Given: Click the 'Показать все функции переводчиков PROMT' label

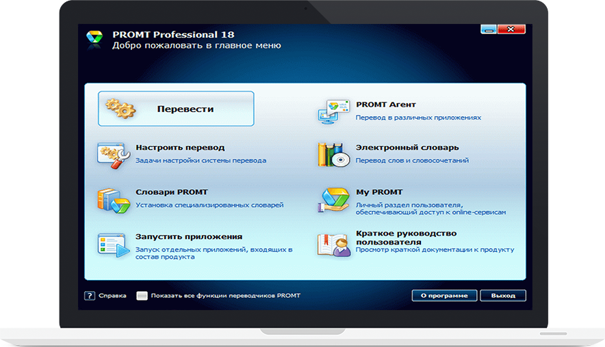Looking at the screenshot, I should click(x=226, y=296).
